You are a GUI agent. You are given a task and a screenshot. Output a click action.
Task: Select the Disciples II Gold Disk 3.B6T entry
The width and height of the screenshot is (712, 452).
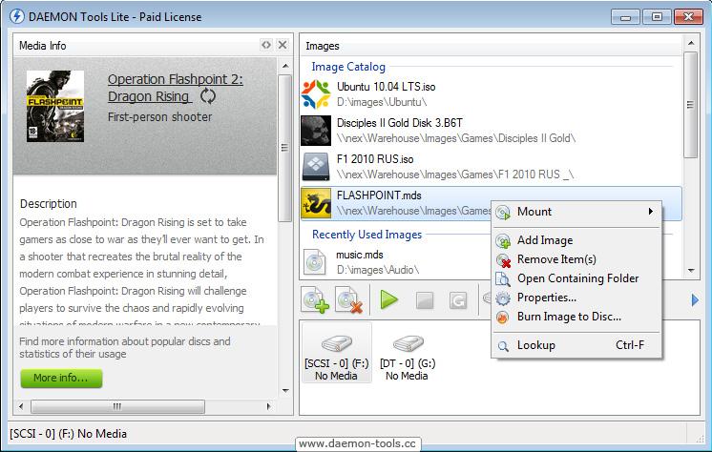tap(400, 123)
